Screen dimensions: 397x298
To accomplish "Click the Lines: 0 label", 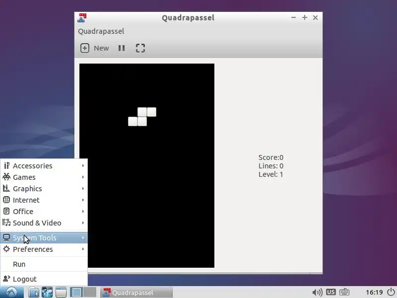I will (271, 166).
